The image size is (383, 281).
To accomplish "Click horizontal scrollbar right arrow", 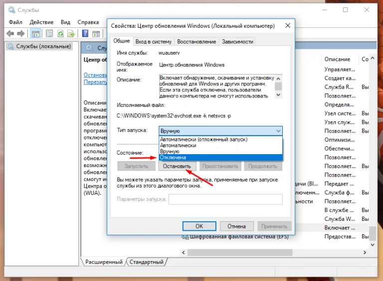I will (x=365, y=253).
